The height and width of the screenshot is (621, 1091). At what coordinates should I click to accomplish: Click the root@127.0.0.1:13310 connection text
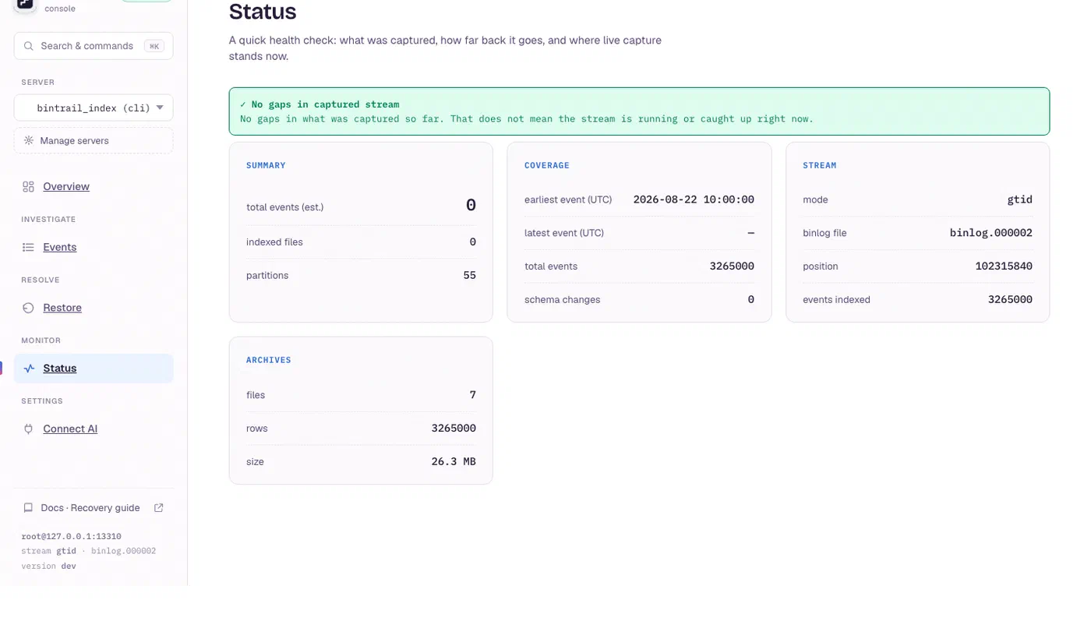[71, 537]
